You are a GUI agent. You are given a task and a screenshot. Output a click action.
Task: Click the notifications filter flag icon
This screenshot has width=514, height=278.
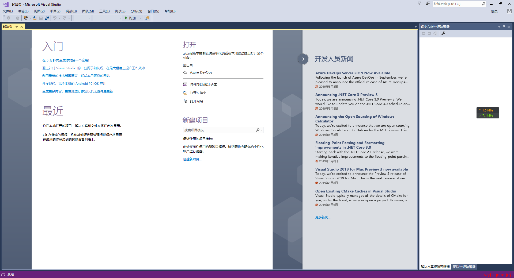419,4
